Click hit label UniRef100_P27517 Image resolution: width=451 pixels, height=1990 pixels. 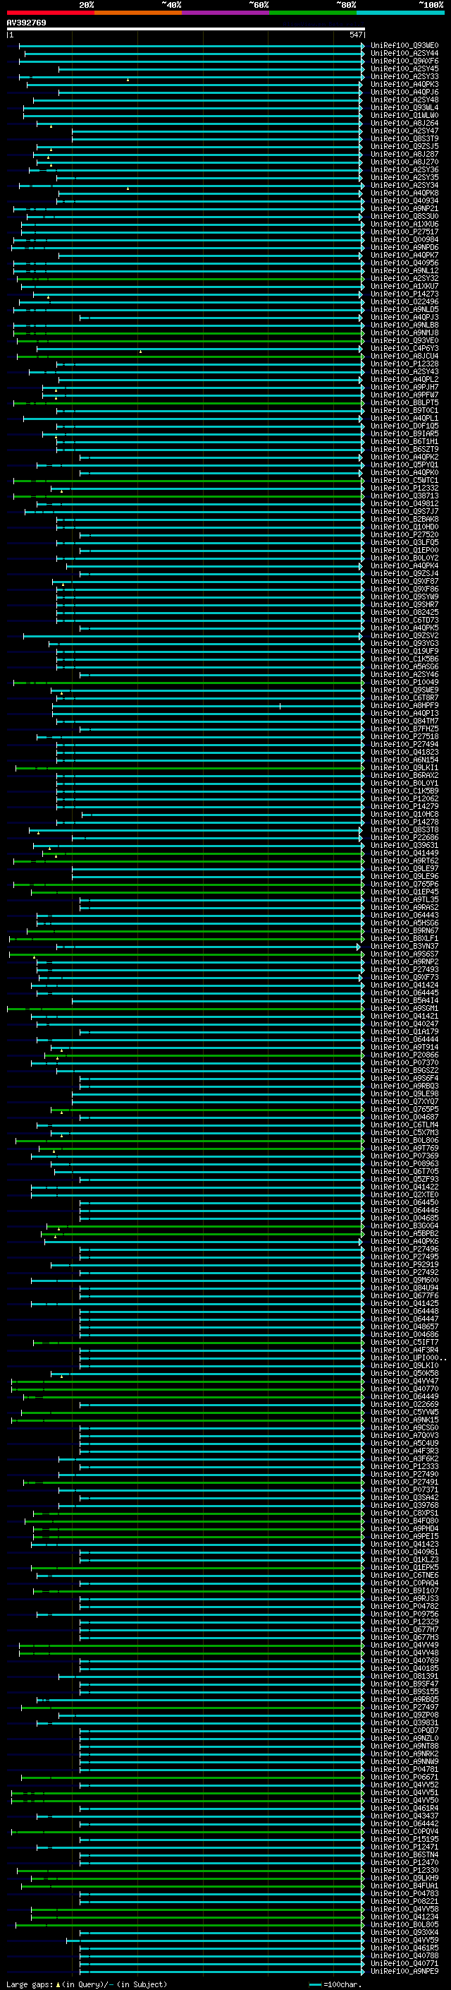(404, 232)
